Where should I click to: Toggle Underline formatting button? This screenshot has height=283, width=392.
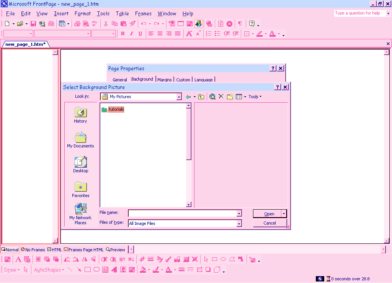coord(140,33)
